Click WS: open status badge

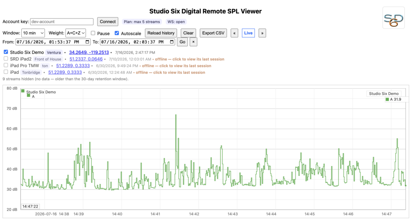point(176,22)
